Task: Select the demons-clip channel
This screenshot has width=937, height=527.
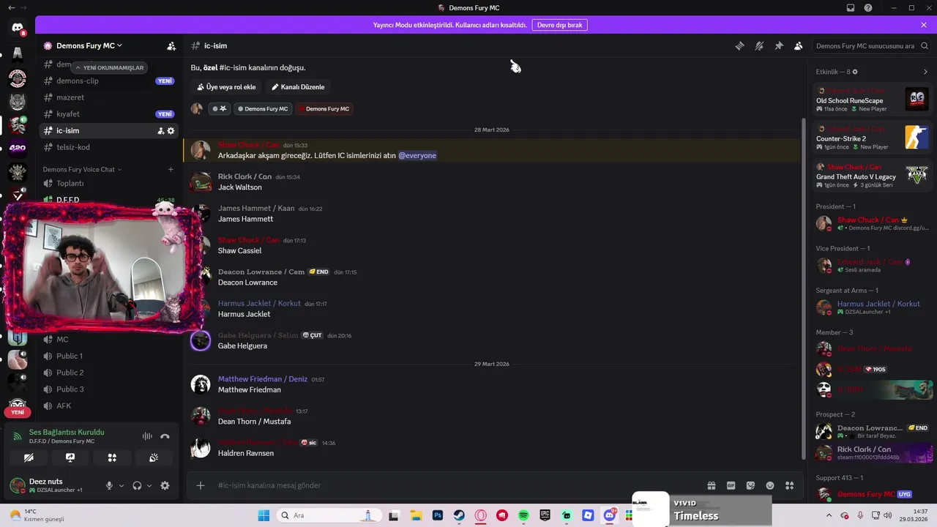Action: [x=109, y=81]
